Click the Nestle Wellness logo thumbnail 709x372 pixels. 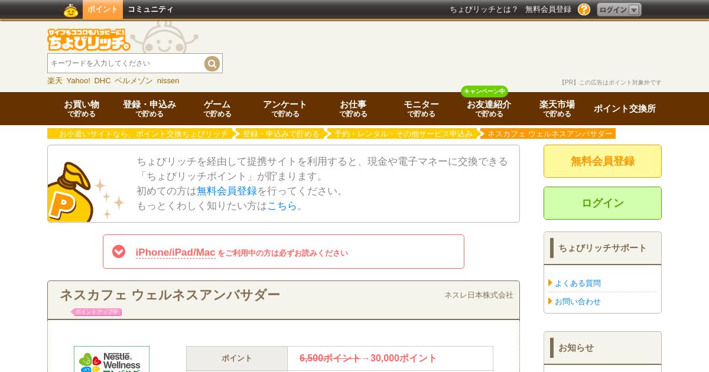coord(112,359)
